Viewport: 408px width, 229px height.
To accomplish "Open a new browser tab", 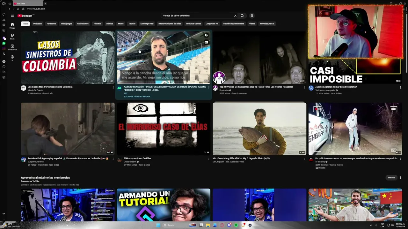I will (x=45, y=3).
